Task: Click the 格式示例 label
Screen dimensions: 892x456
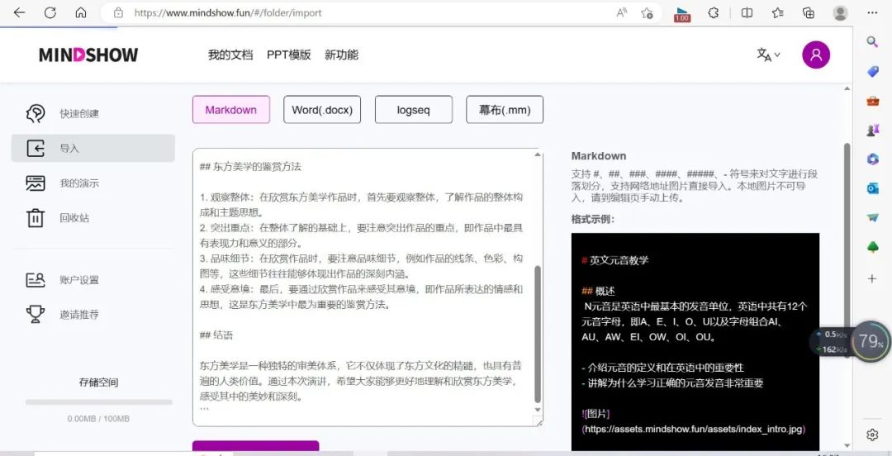Action: tap(593, 219)
